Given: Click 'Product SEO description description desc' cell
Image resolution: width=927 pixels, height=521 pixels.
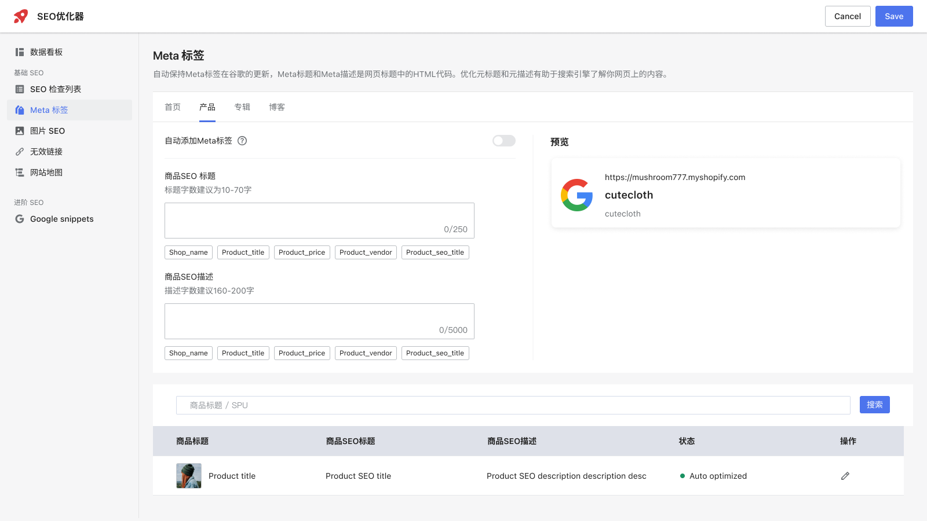Looking at the screenshot, I should (x=567, y=476).
